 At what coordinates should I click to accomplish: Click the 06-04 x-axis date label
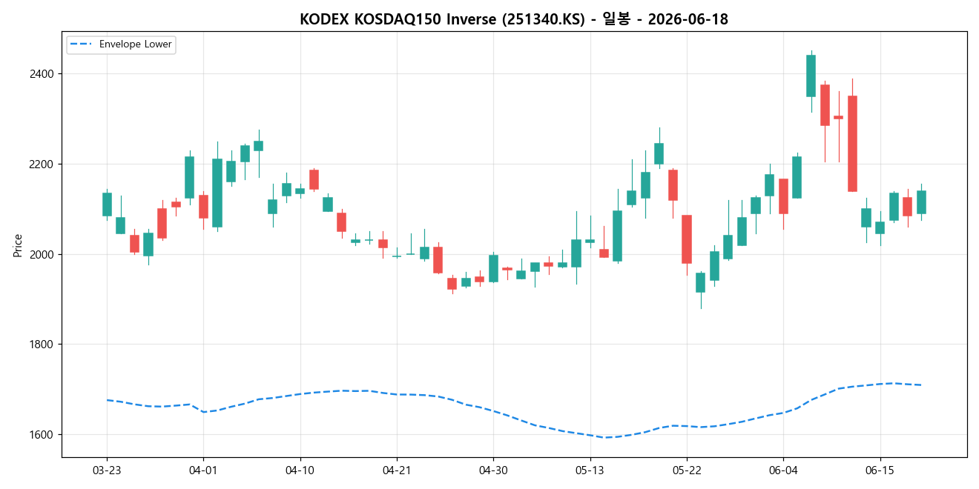[x=783, y=470]
